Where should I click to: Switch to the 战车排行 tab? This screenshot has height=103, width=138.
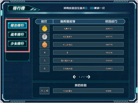tap(17, 34)
